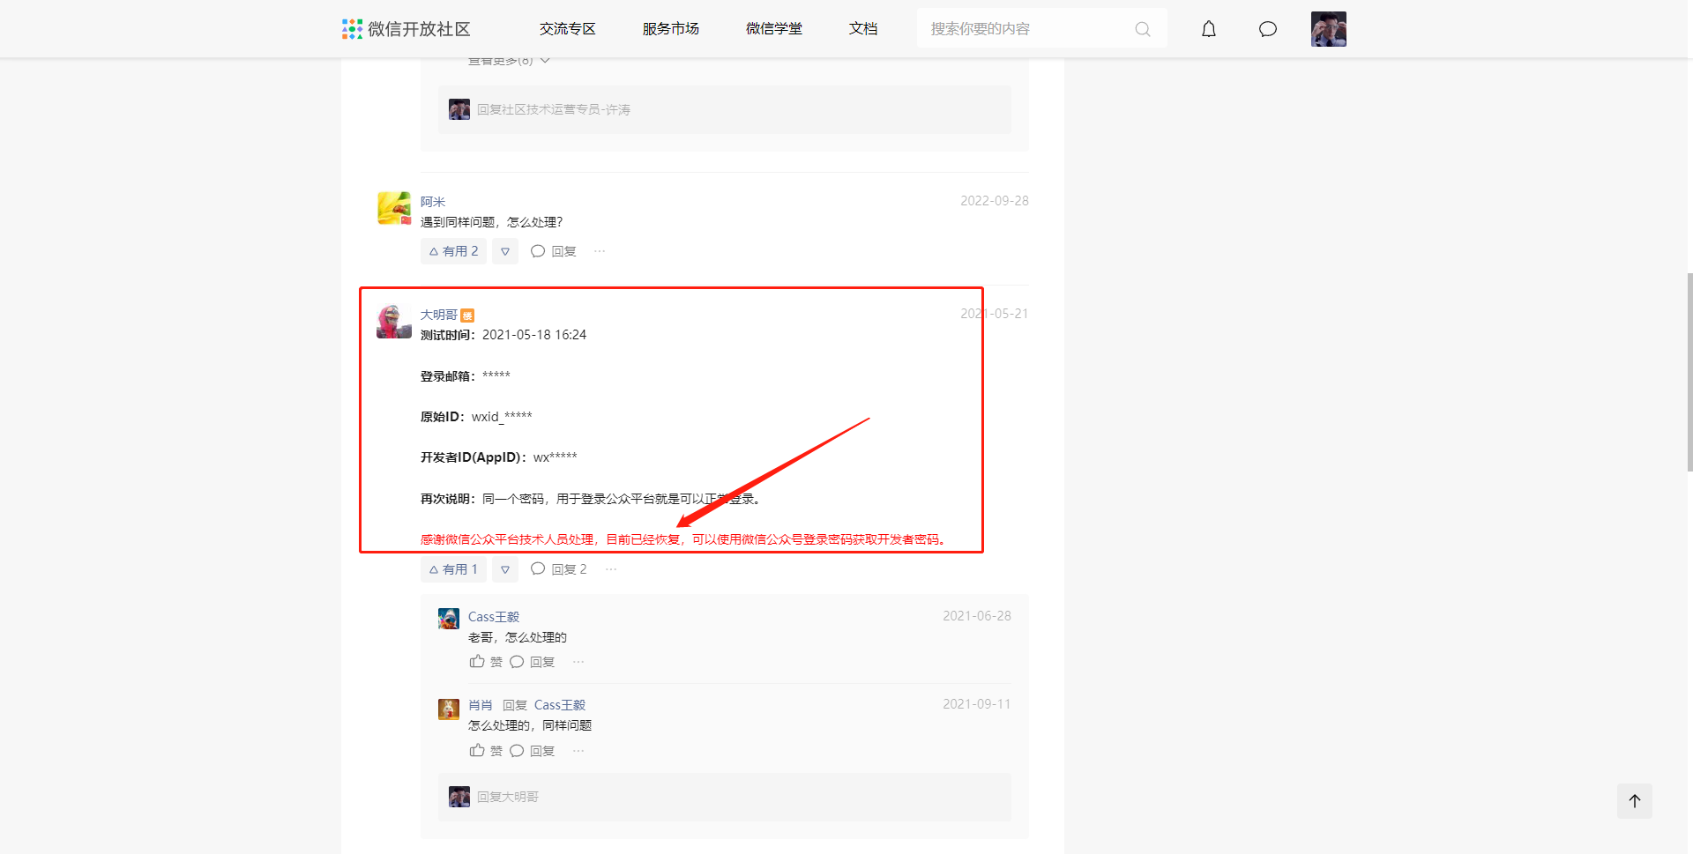Open 大明哥's profile name link
Image resolution: width=1693 pixels, height=854 pixels.
(x=439, y=315)
